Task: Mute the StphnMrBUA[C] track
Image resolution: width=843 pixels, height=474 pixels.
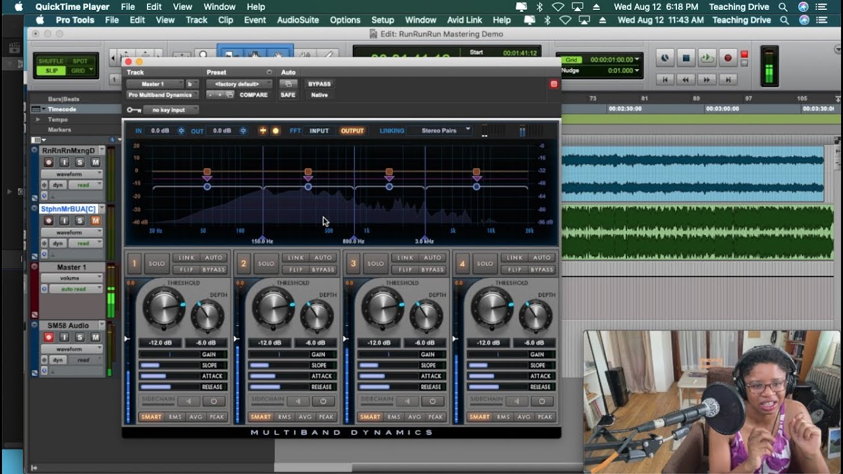Action: click(x=95, y=221)
